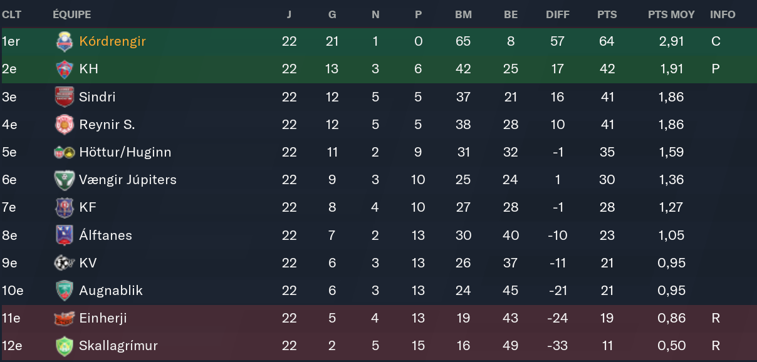Click the Höttur/Huginn double crest icon
Screen dimensions: 757x362
[x=65, y=152]
